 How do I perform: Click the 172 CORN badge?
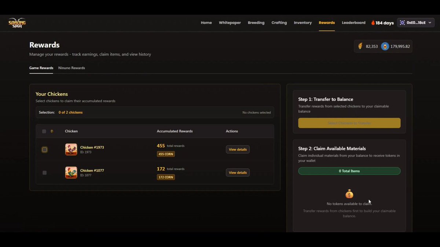click(166, 177)
